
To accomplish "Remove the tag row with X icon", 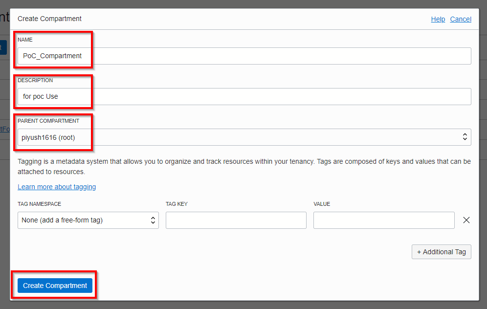I will click(x=466, y=220).
